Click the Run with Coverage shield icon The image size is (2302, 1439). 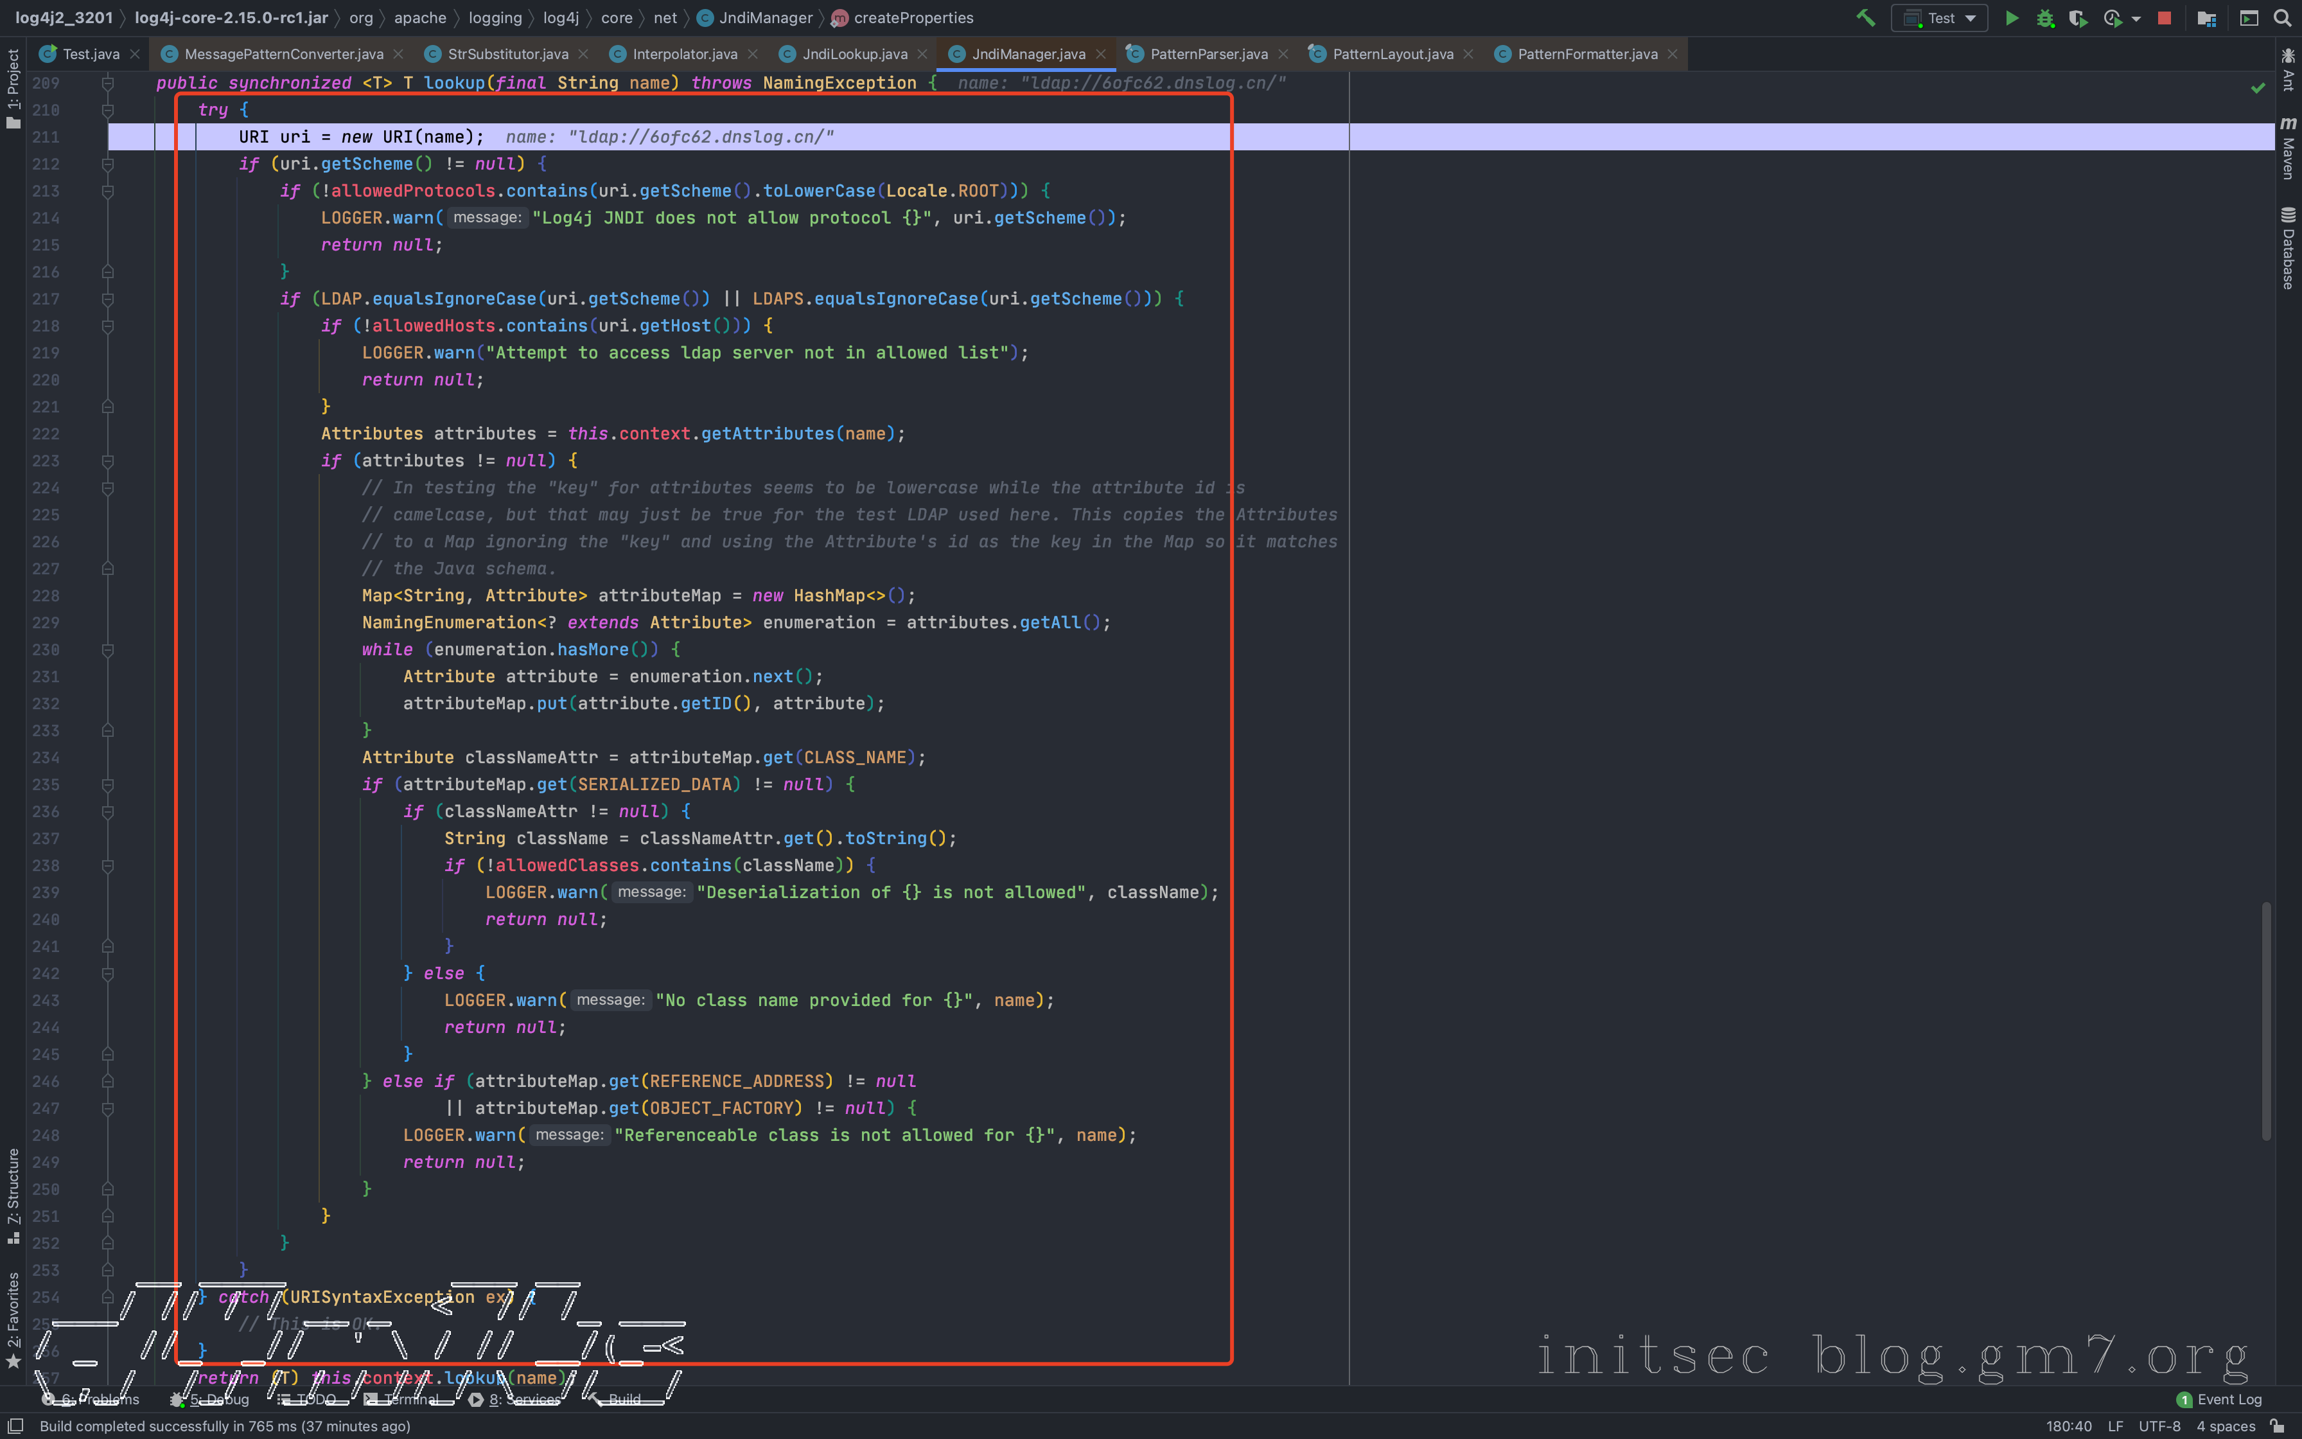click(x=2077, y=18)
